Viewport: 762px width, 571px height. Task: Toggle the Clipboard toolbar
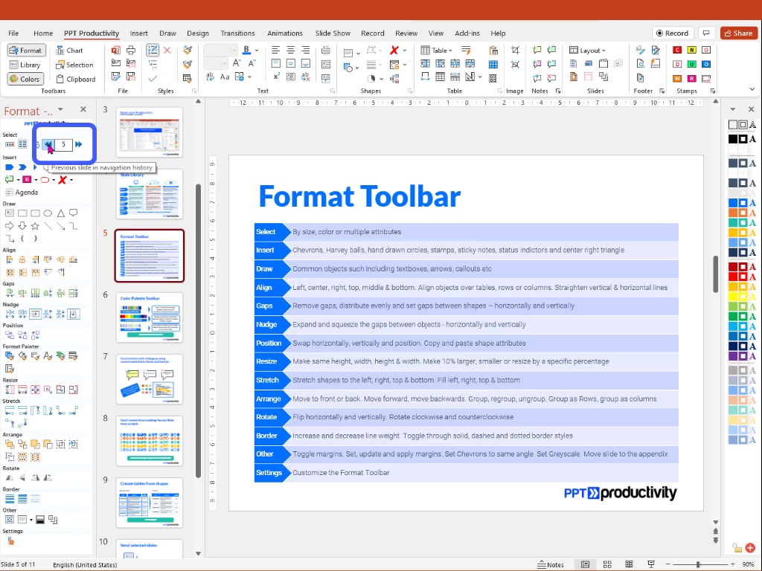click(76, 79)
